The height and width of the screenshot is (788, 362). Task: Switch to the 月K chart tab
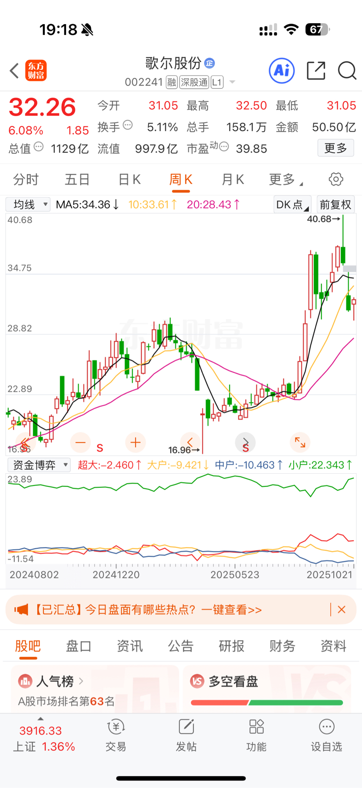[233, 180]
